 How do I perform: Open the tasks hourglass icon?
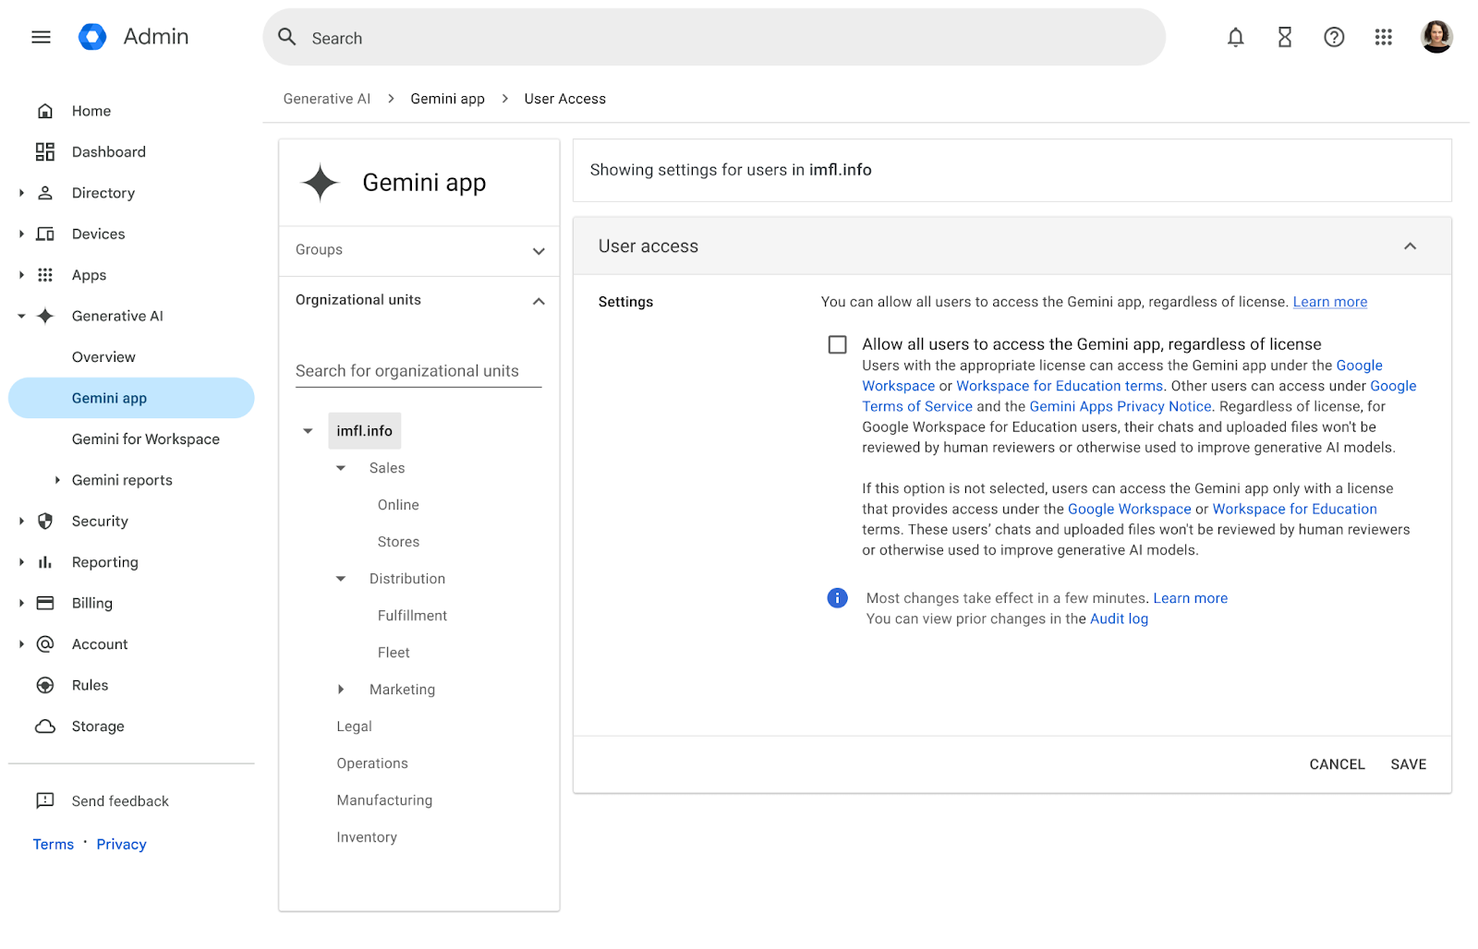point(1284,37)
